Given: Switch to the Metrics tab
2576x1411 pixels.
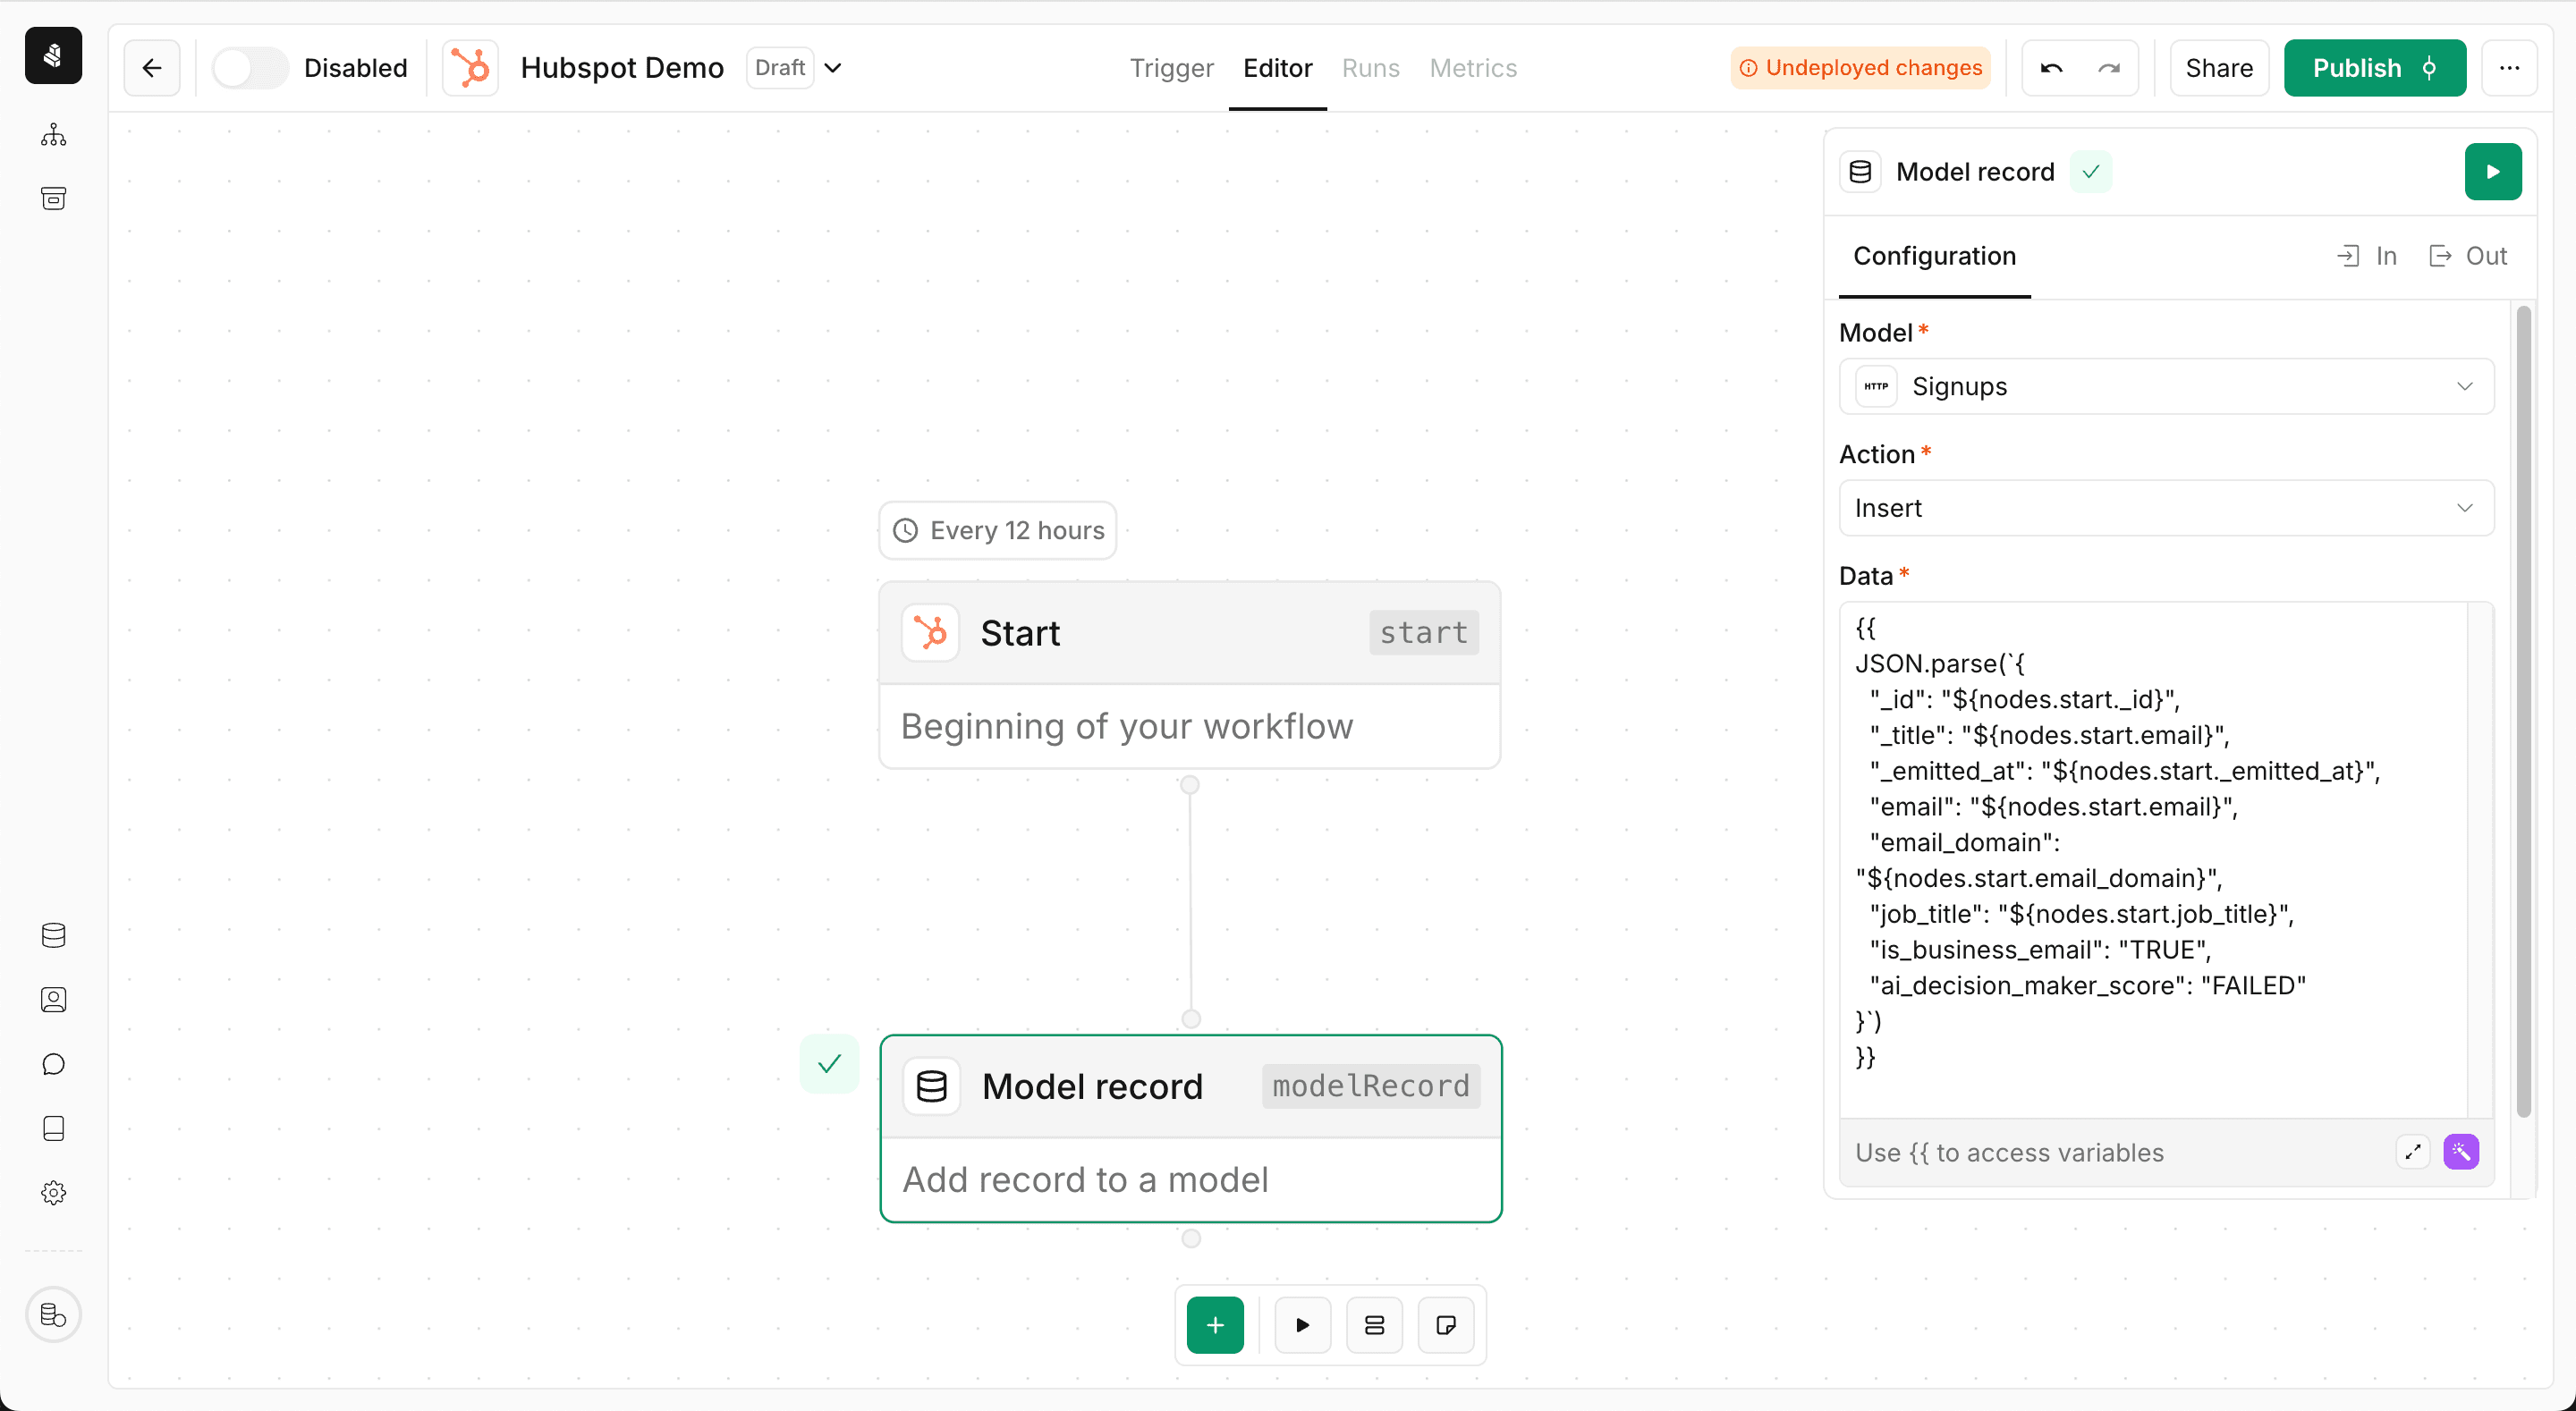Looking at the screenshot, I should click(1473, 68).
